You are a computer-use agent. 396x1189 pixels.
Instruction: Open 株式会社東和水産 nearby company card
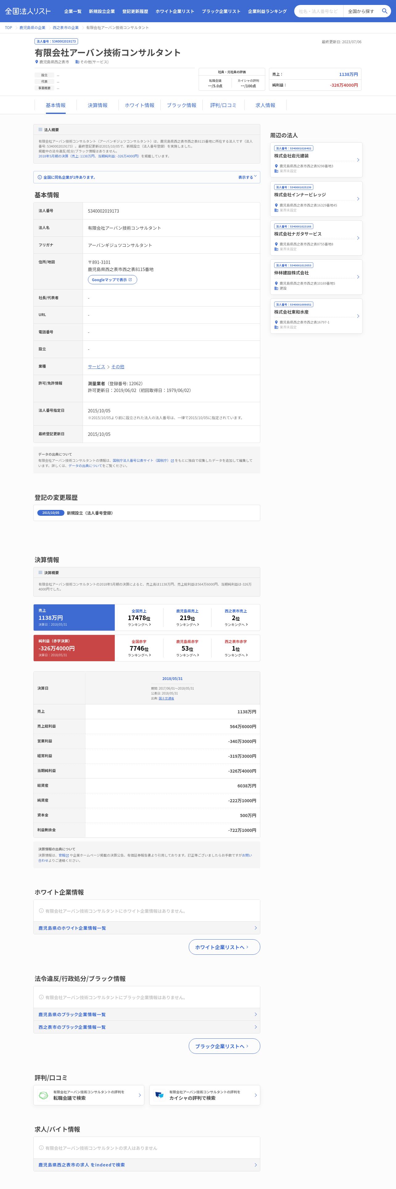point(316,316)
